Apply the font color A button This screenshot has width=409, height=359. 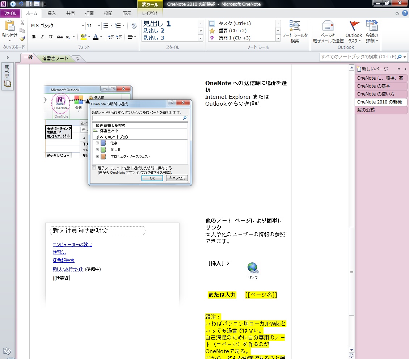[x=96, y=37]
